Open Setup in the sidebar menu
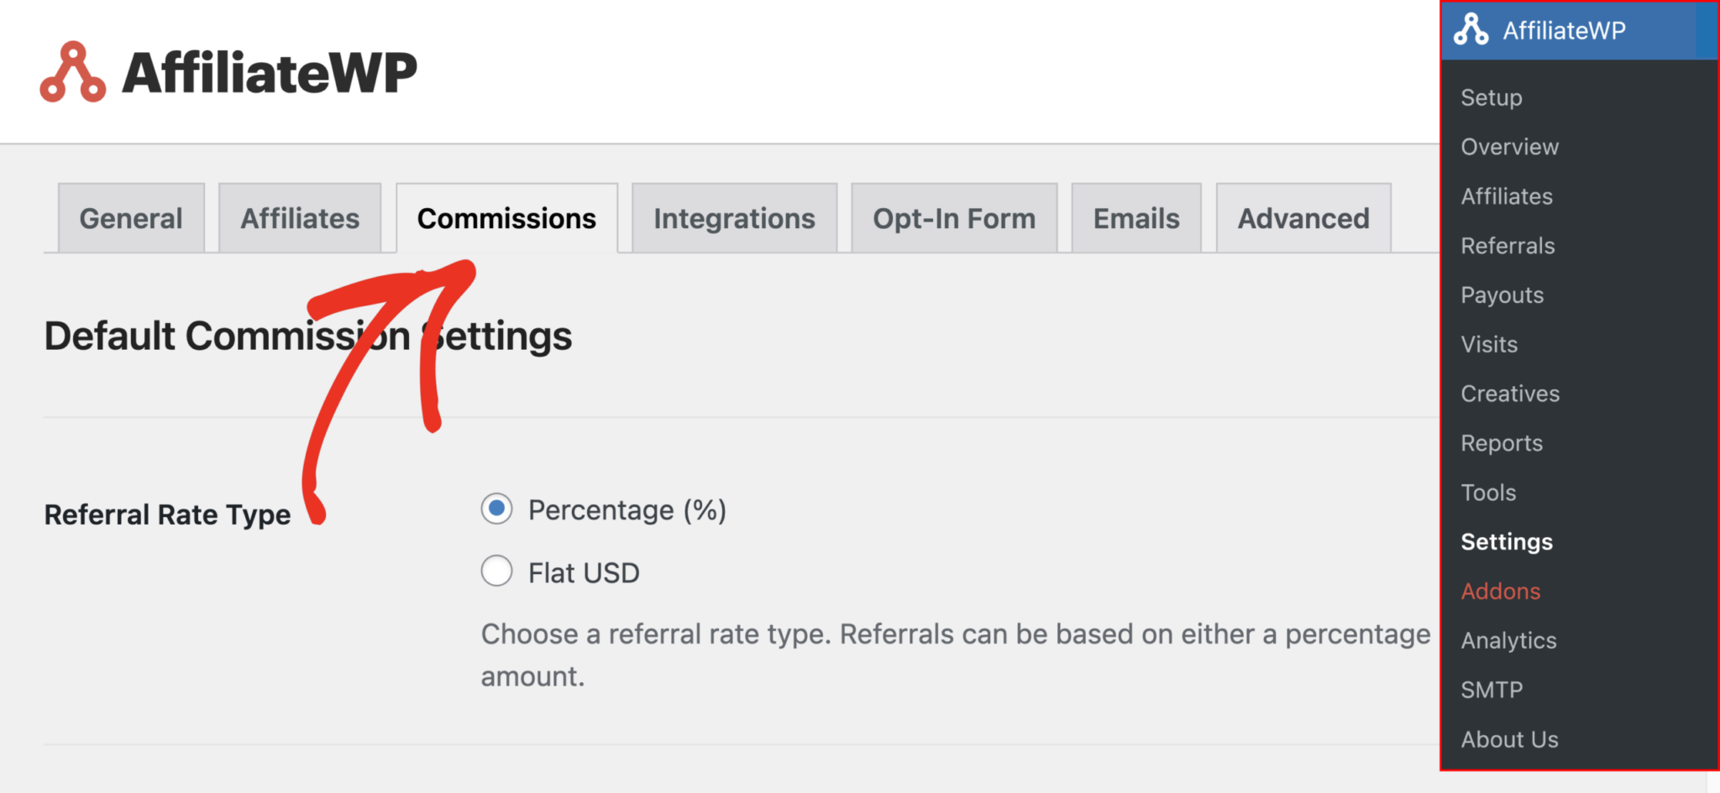The width and height of the screenshot is (1720, 793). [x=1492, y=97]
